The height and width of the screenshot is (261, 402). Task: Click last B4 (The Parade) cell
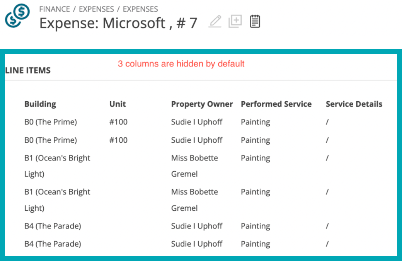click(53, 244)
